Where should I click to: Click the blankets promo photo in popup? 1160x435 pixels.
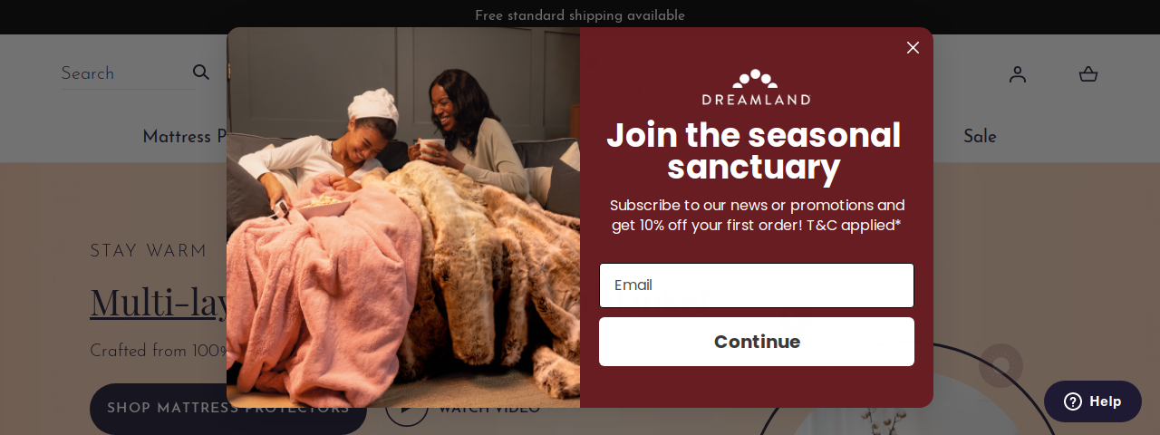(403, 217)
